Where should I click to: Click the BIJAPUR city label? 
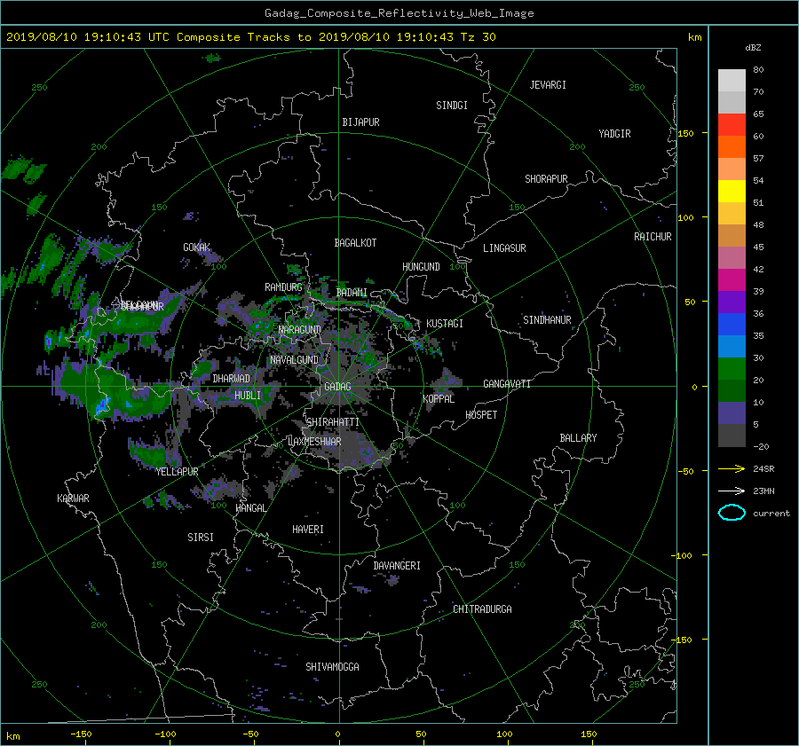tap(360, 122)
